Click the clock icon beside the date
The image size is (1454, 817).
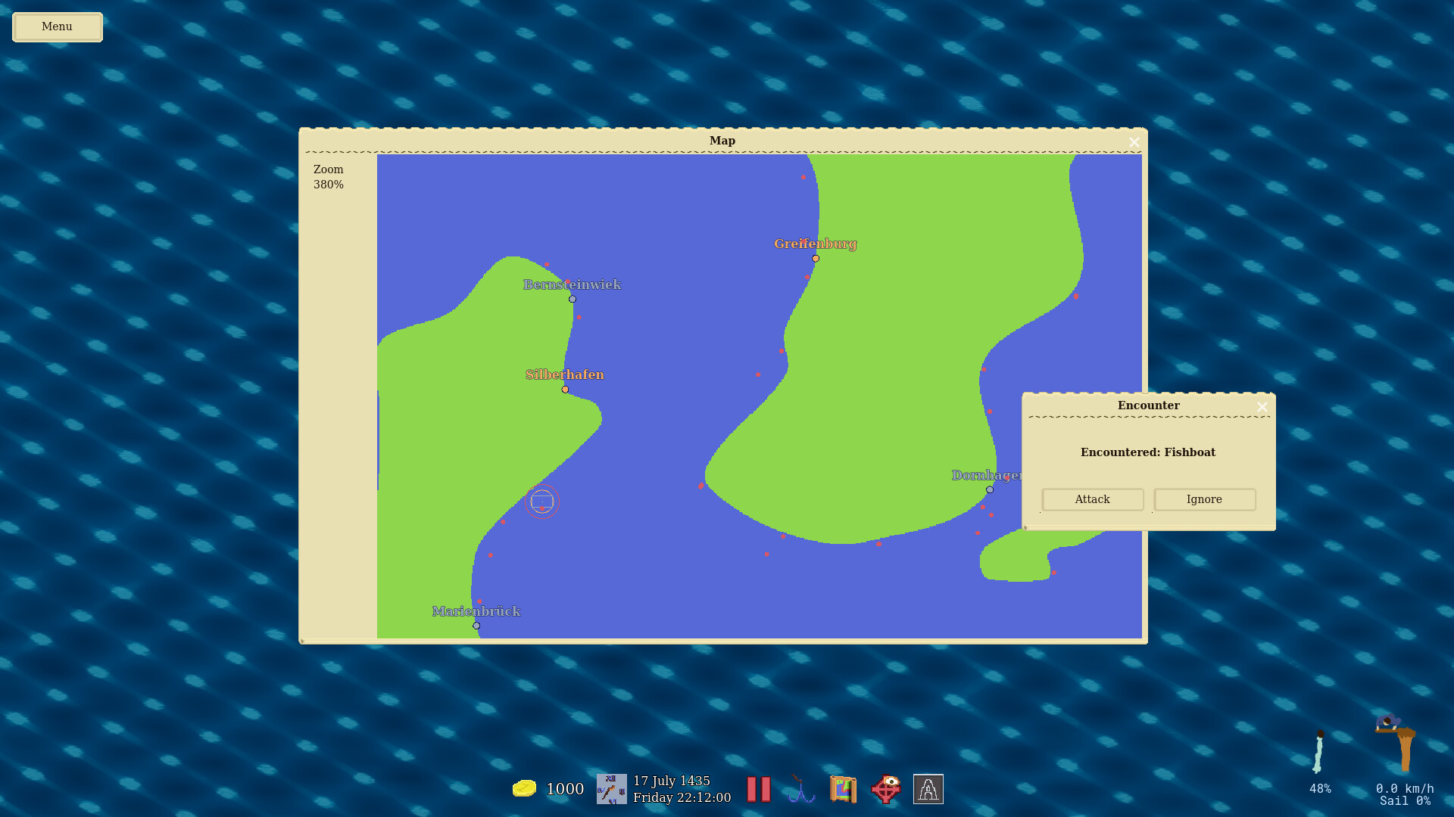click(x=611, y=789)
